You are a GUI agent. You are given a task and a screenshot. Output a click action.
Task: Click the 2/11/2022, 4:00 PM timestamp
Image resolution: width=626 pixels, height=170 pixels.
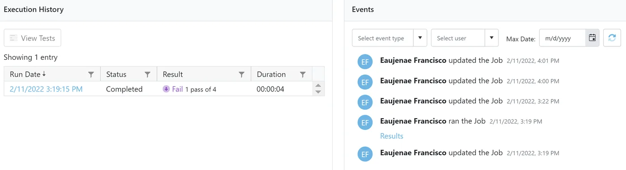533,81
